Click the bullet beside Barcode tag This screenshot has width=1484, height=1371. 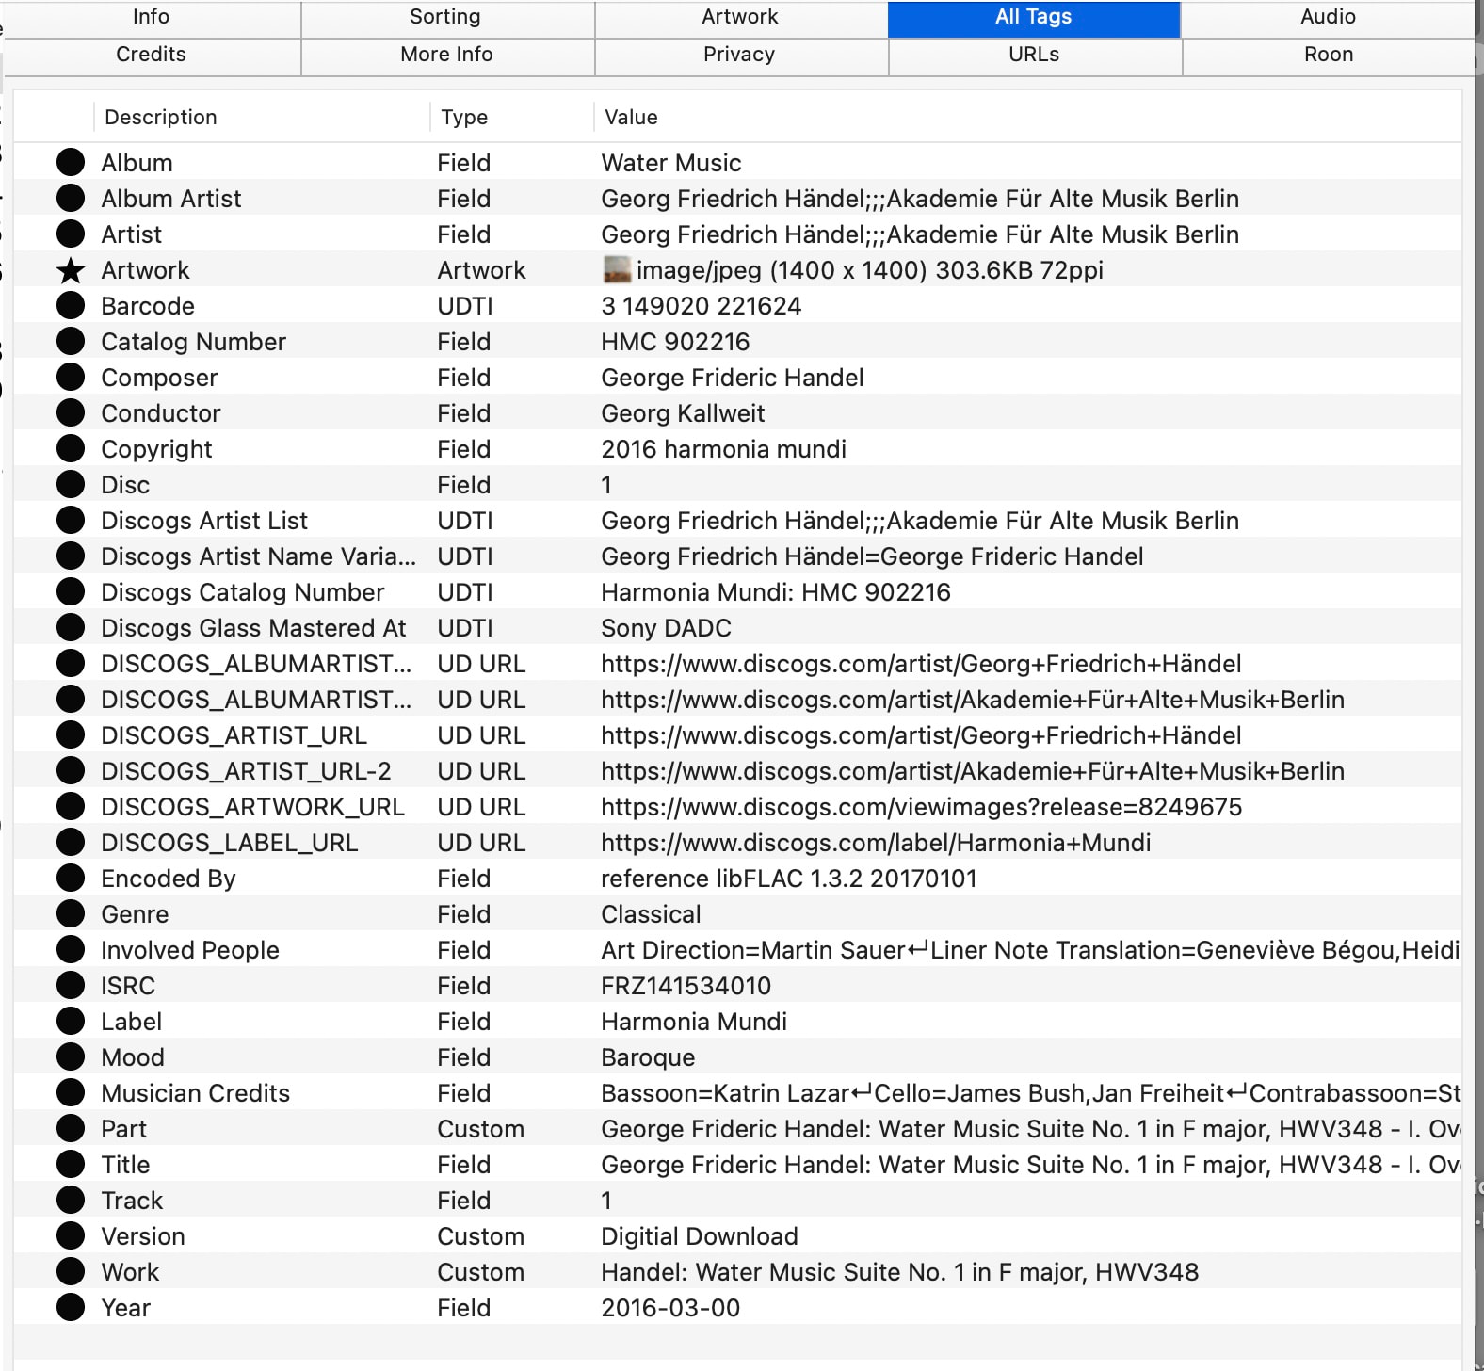[x=71, y=306]
